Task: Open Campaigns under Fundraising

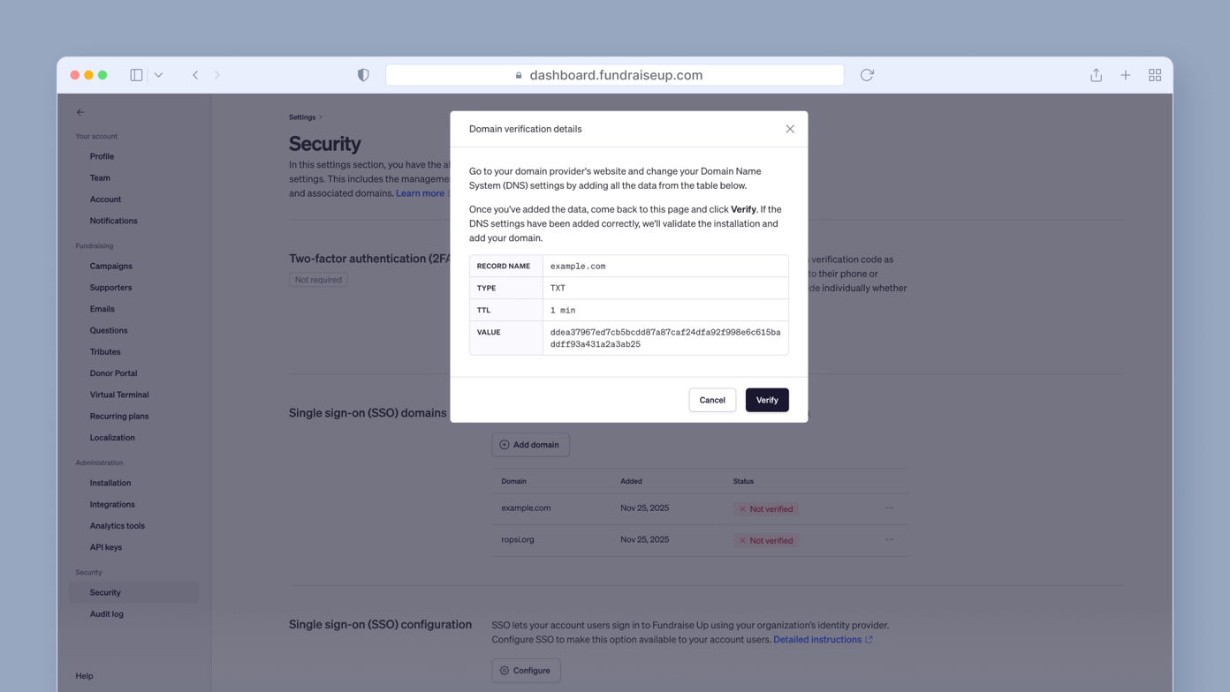Action: 110,266
